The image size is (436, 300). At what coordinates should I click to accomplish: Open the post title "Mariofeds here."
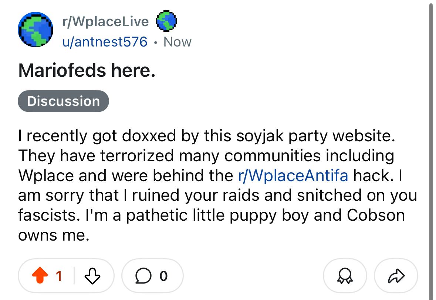point(87,70)
